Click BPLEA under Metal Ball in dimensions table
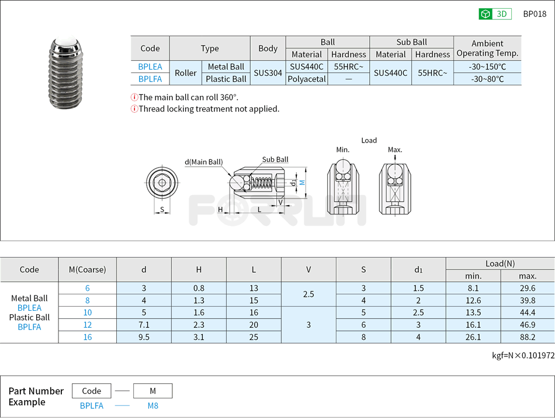The height and width of the screenshot is (420, 555). [x=29, y=308]
